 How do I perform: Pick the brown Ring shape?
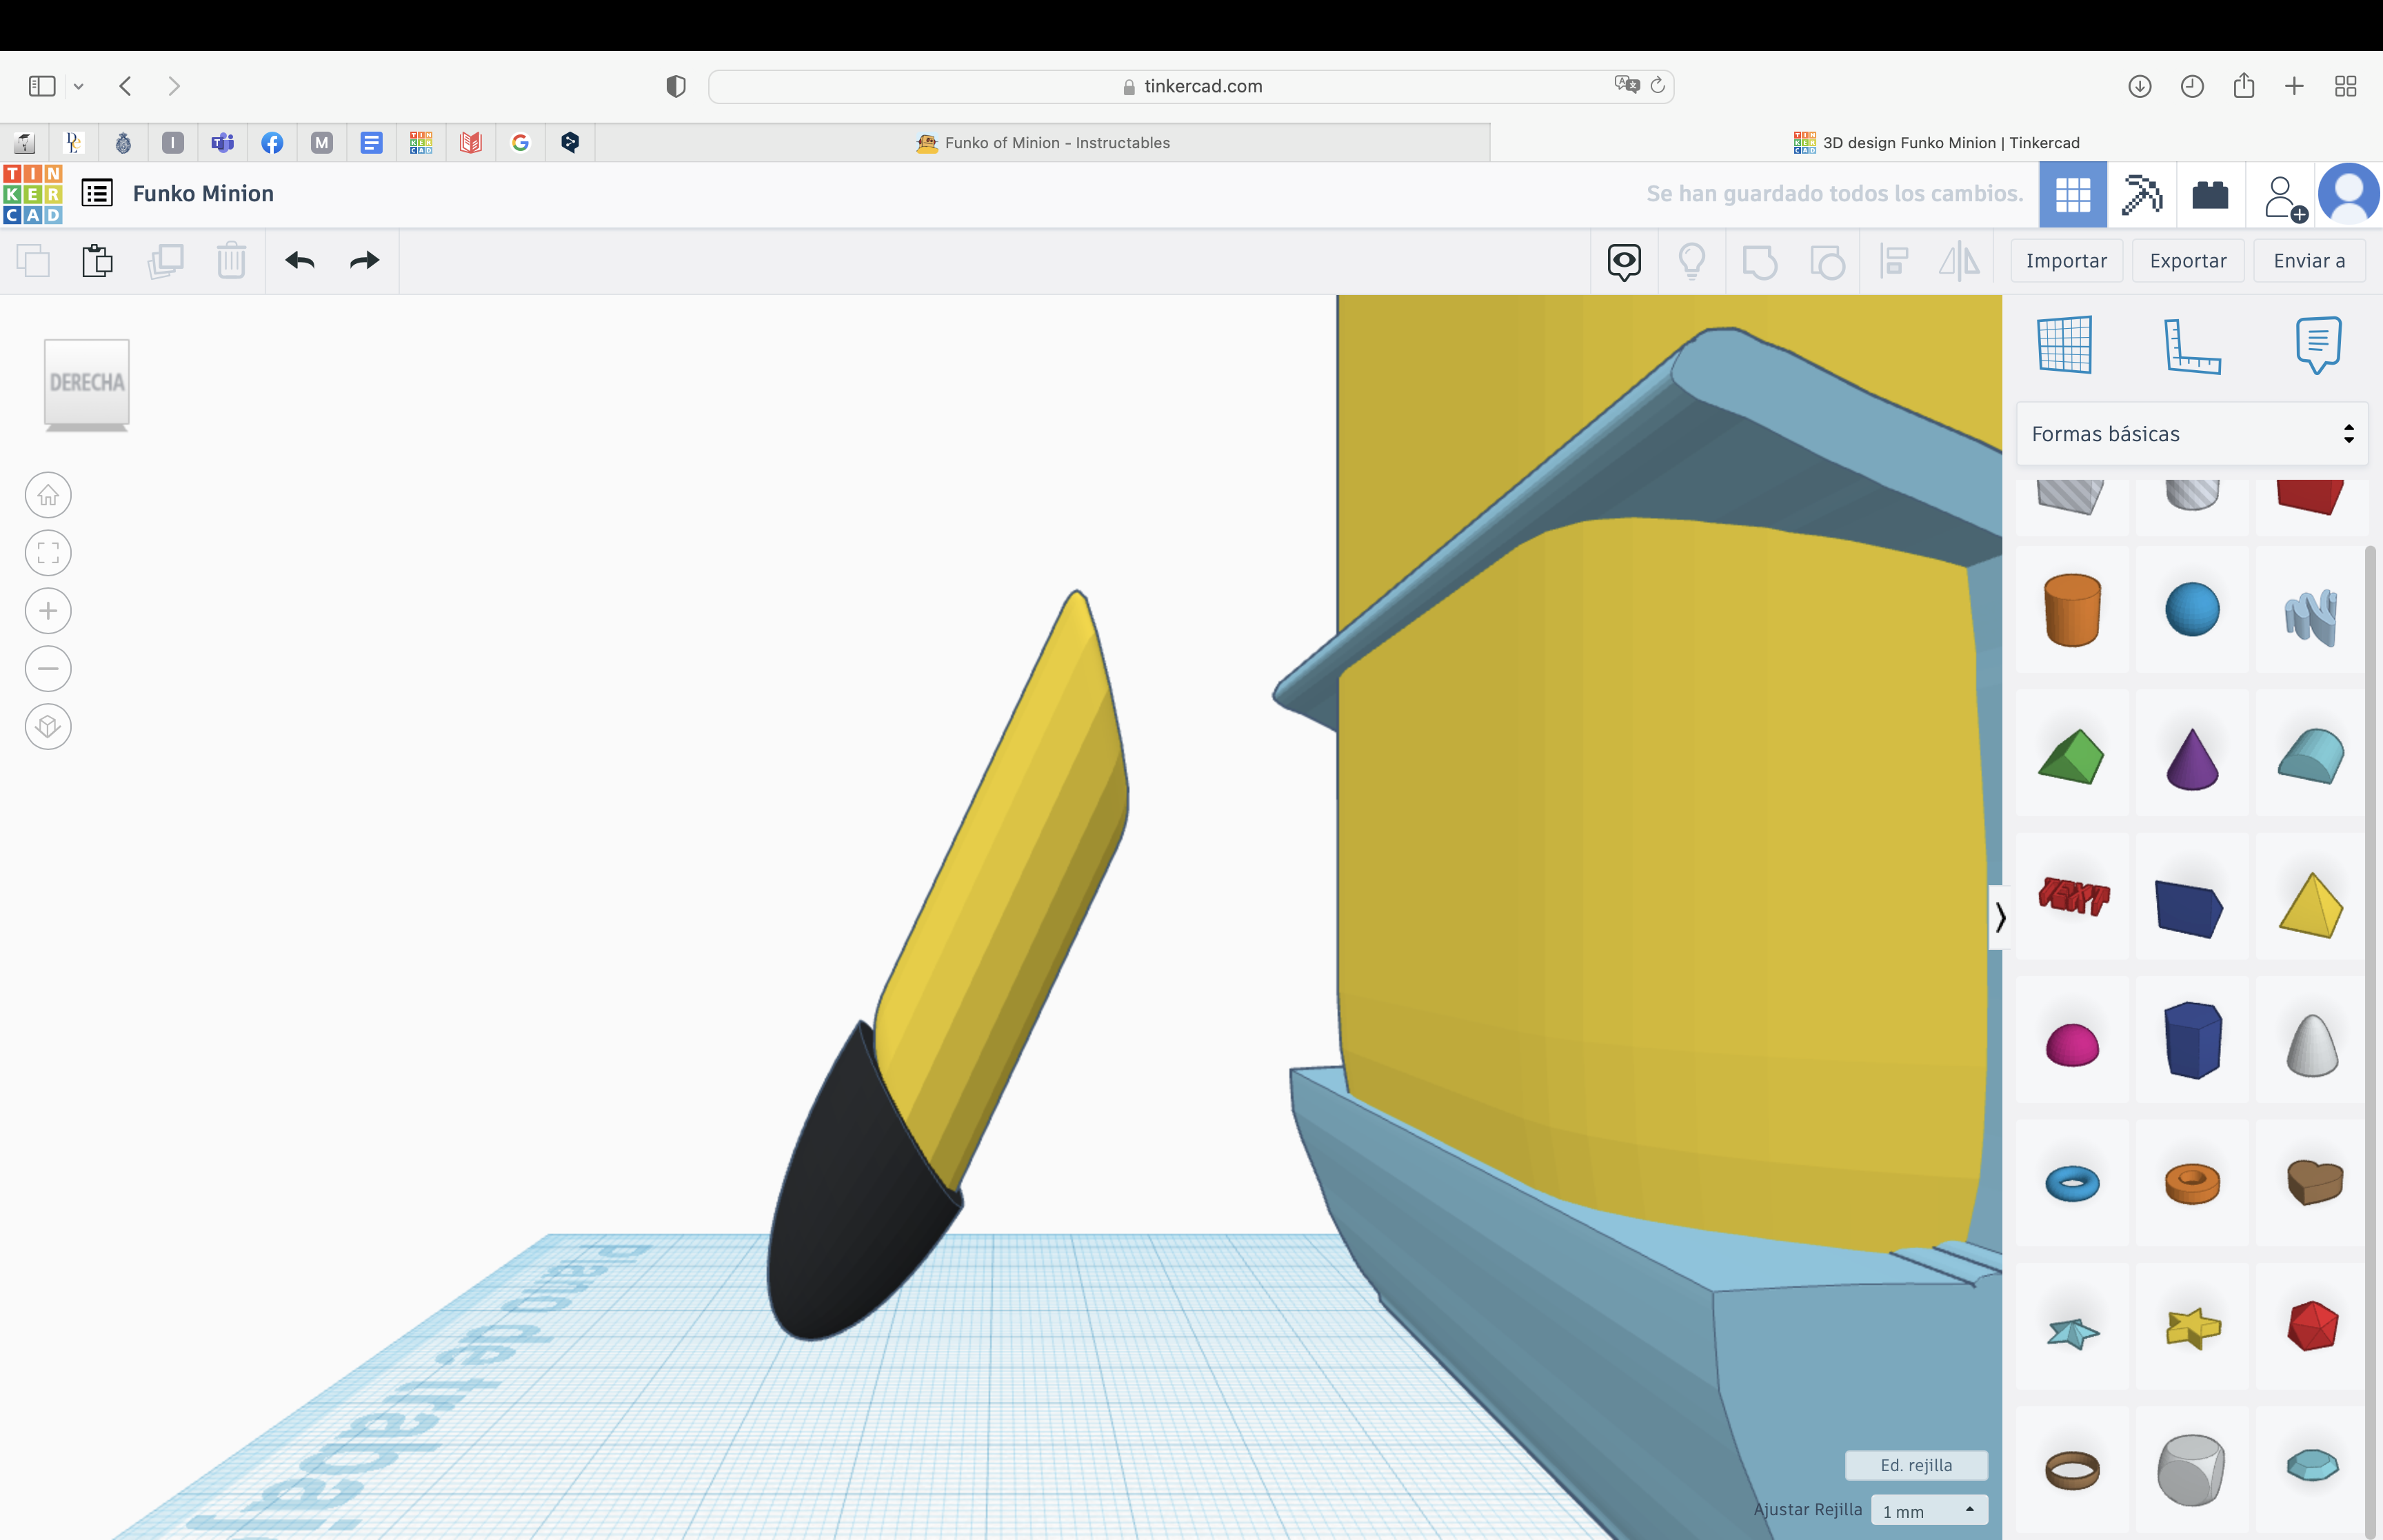(2072, 1470)
